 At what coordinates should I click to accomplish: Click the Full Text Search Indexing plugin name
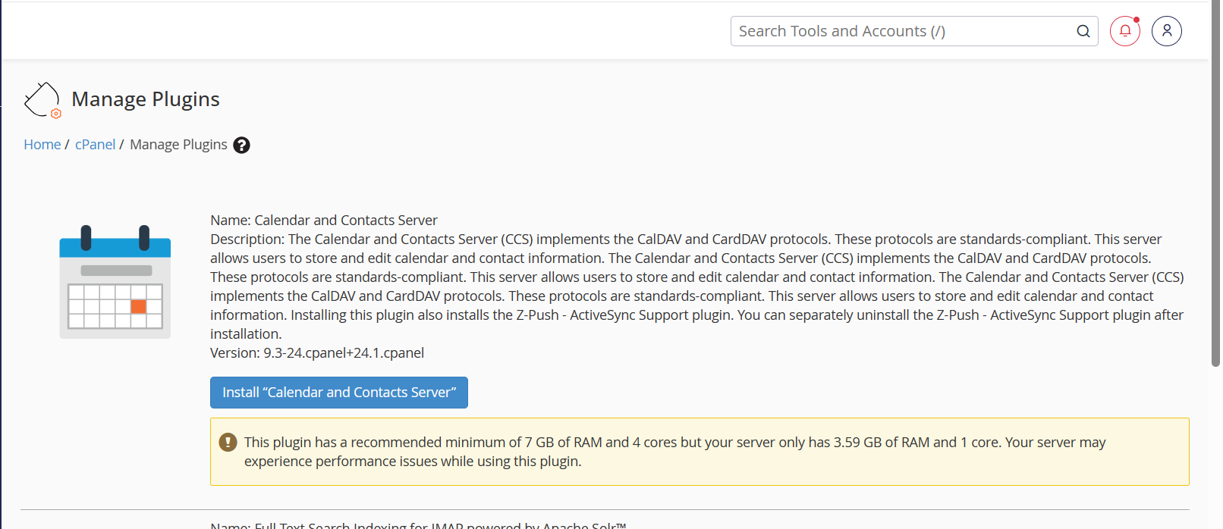coord(418,524)
